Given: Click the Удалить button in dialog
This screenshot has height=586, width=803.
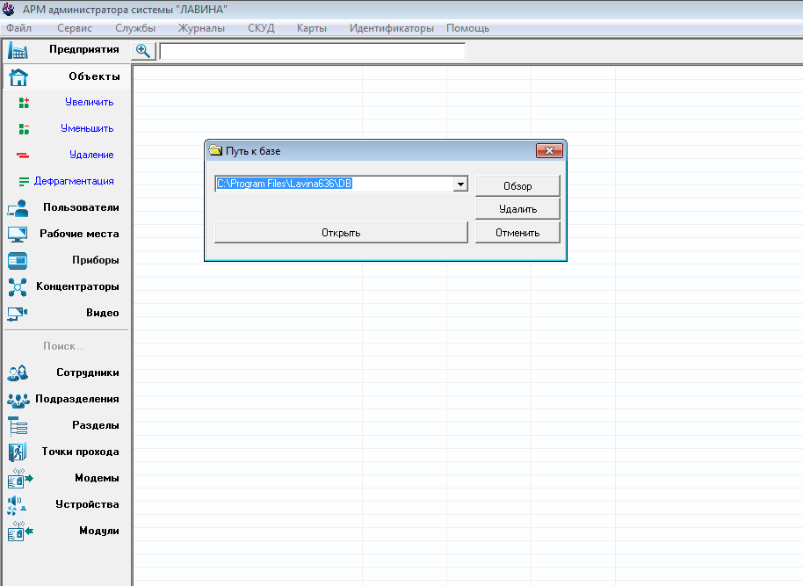Looking at the screenshot, I should click(x=517, y=209).
